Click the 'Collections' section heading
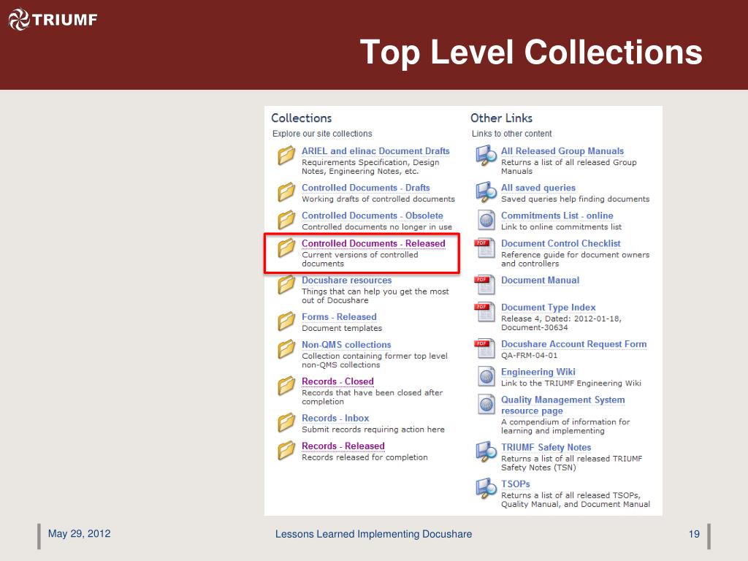Image resolution: width=748 pixels, height=561 pixels. coord(301,118)
